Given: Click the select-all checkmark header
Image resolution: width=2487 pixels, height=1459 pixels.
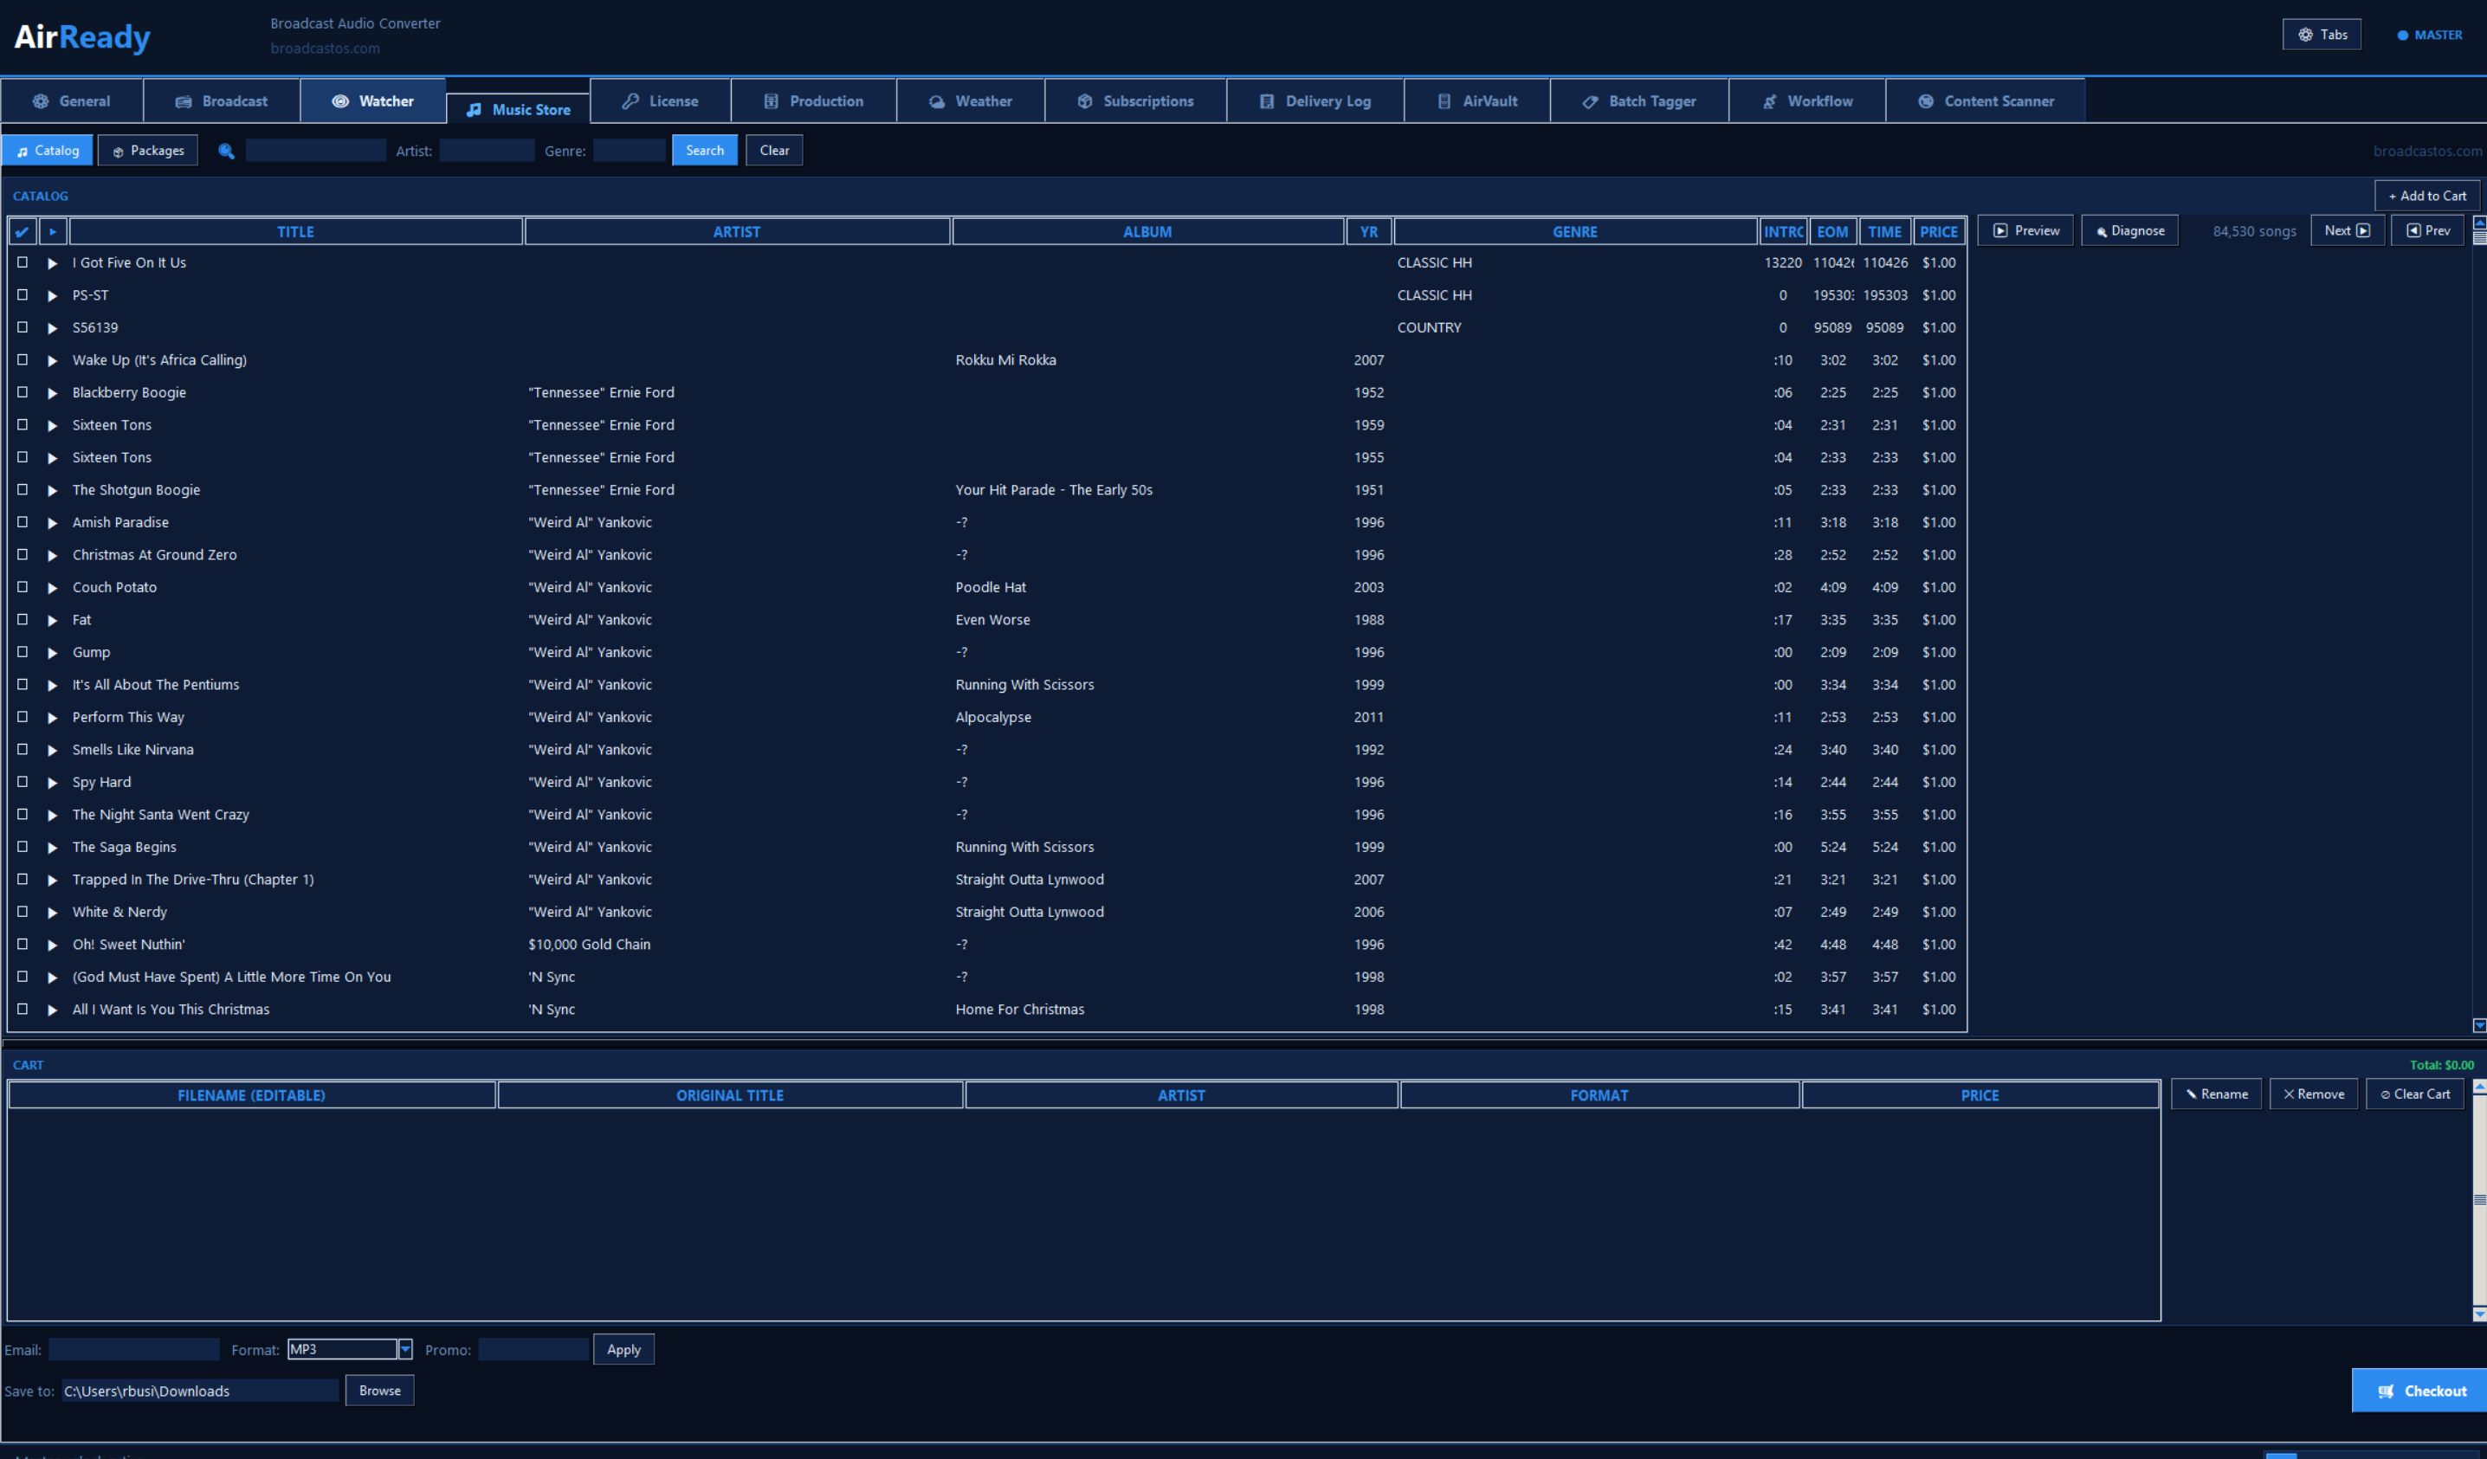Looking at the screenshot, I should tap(23, 232).
